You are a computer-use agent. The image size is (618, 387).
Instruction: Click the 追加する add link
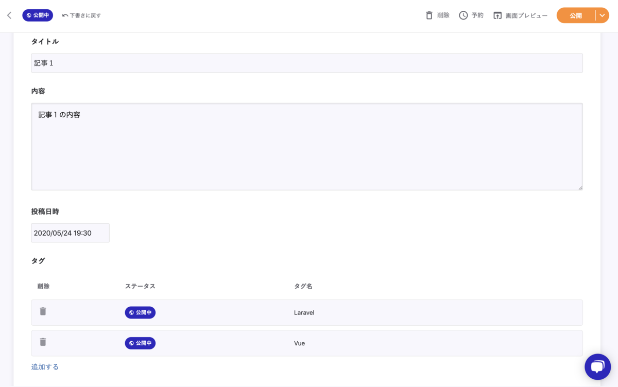pos(45,367)
